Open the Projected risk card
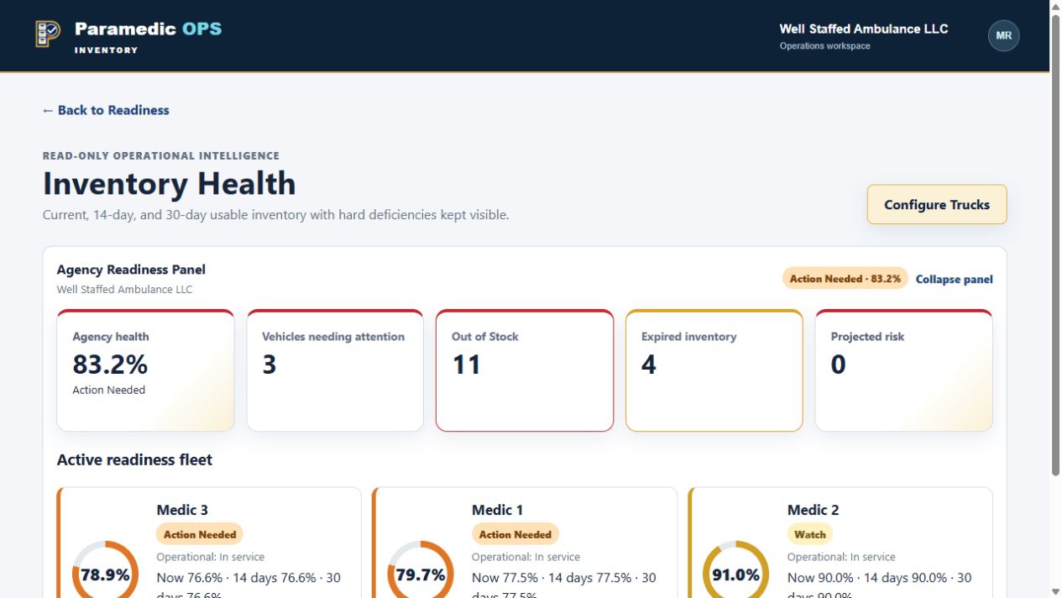1062x598 pixels. [904, 370]
